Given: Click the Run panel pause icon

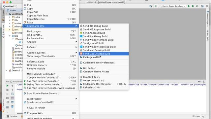Looking at the screenshot, I should (x=7, y=94).
